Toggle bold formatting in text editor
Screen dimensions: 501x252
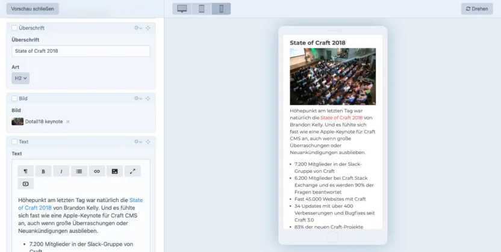point(43,171)
